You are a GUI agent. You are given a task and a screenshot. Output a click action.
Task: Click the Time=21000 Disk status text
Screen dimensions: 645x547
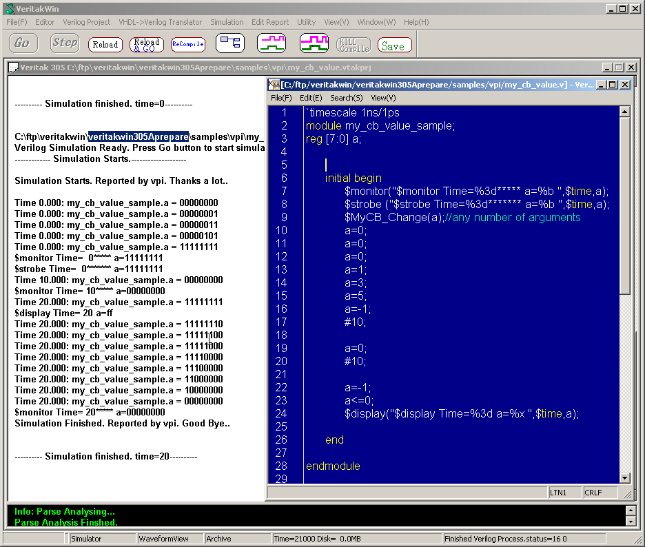coord(317,539)
